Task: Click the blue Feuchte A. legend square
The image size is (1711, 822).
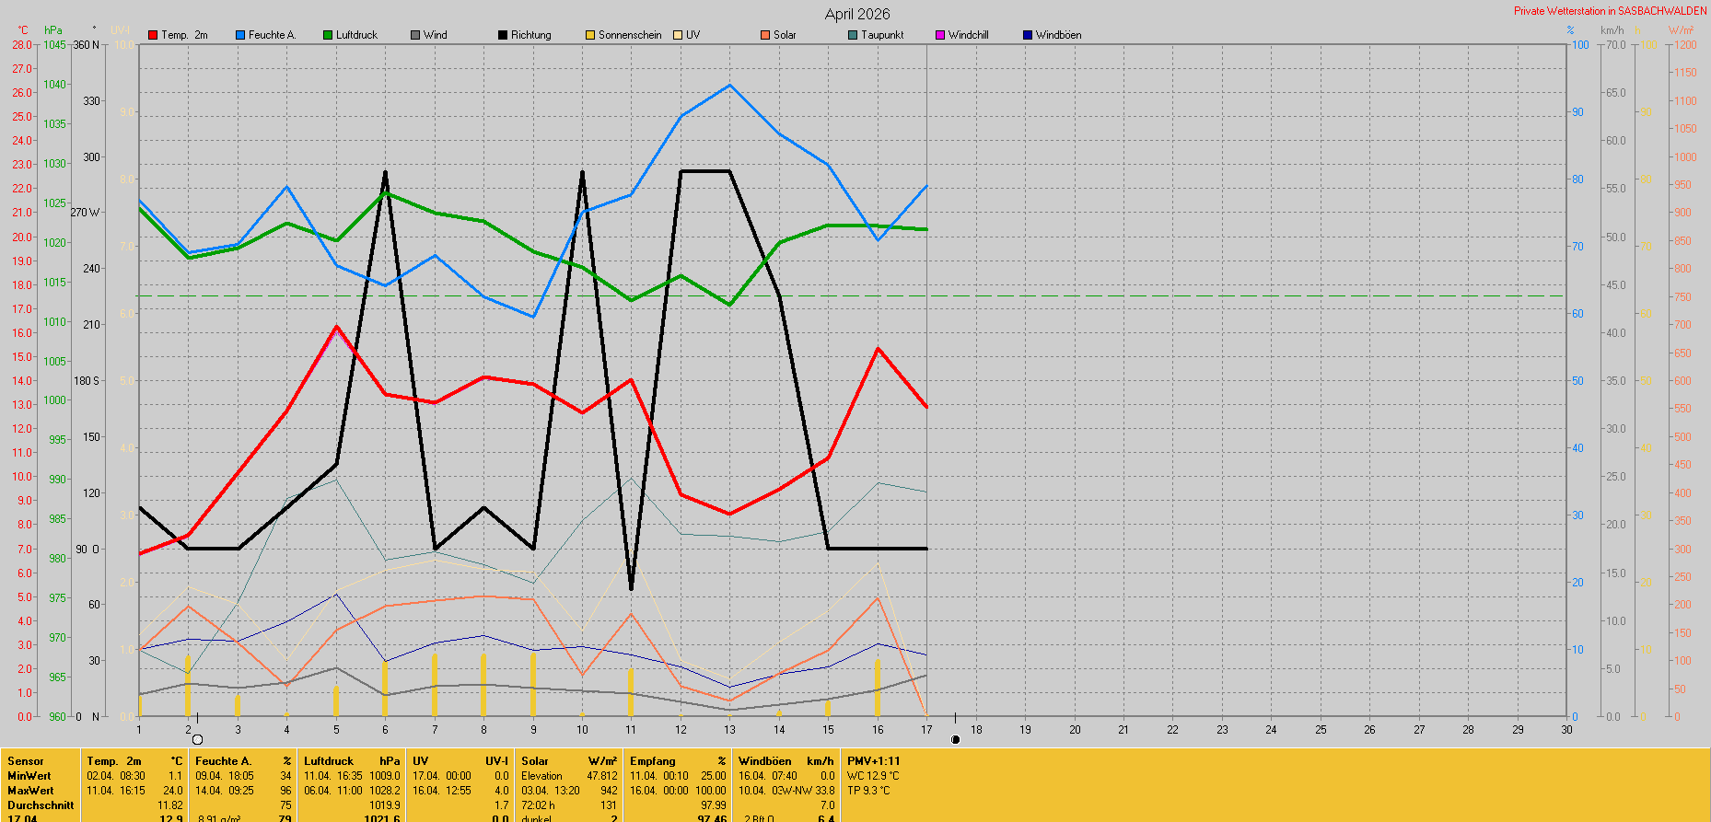Action: pyautogui.click(x=240, y=35)
